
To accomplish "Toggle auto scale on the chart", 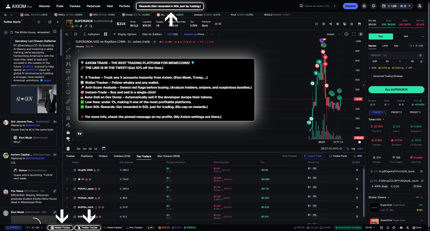I will pos(360,148).
